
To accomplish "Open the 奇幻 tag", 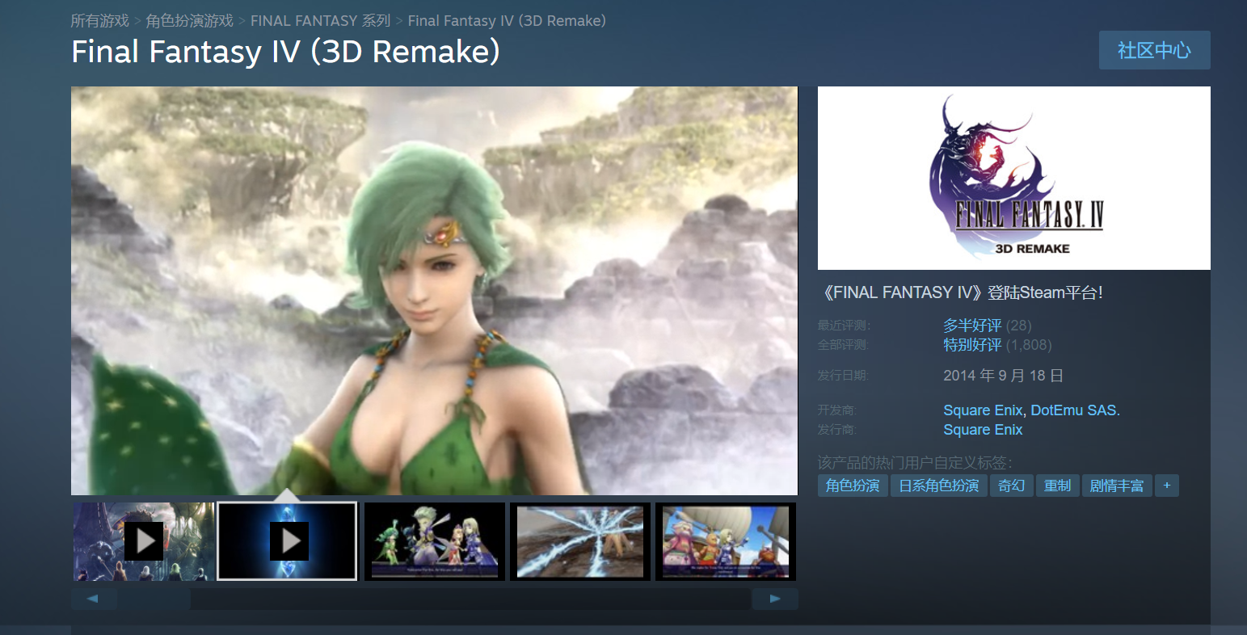I will [x=1011, y=486].
